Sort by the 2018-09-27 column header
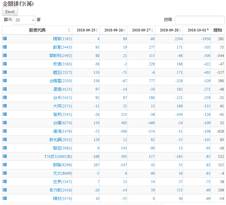 [x=141, y=30]
